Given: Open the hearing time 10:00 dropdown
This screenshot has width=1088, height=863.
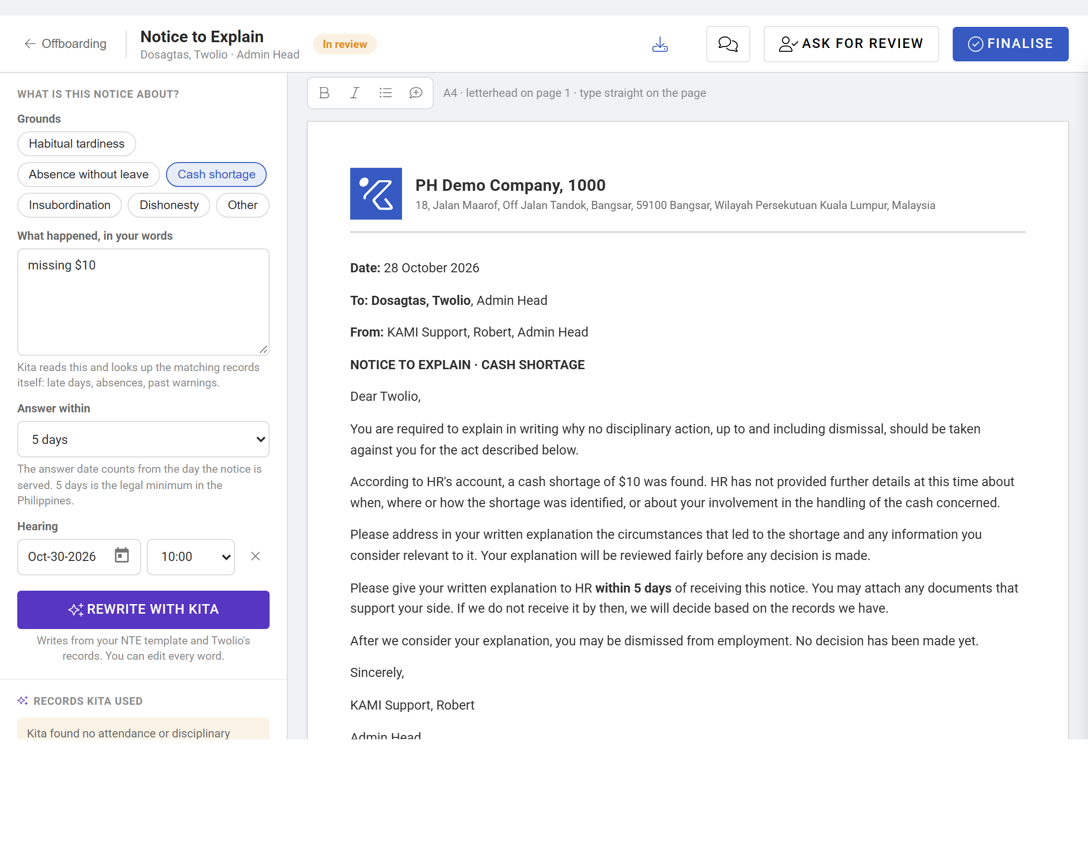Looking at the screenshot, I should [x=191, y=557].
